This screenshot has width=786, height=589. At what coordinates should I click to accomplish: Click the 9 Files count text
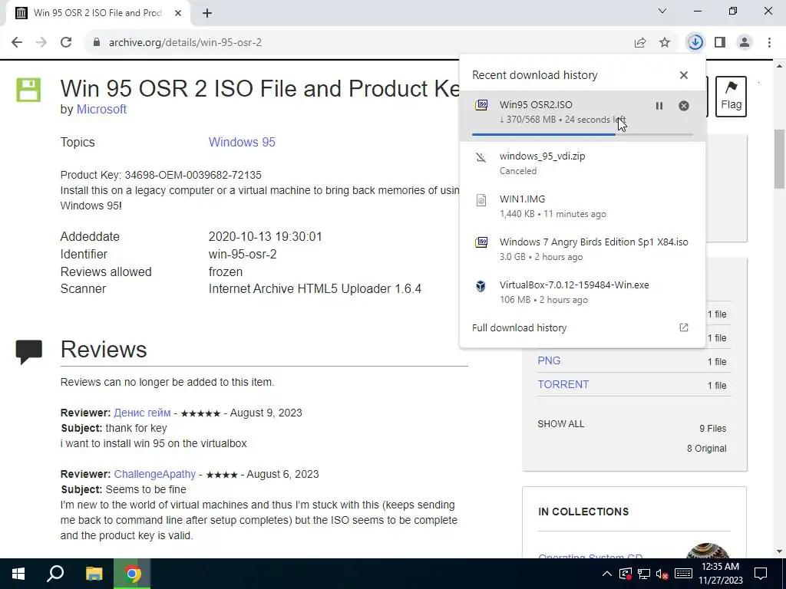pos(713,429)
